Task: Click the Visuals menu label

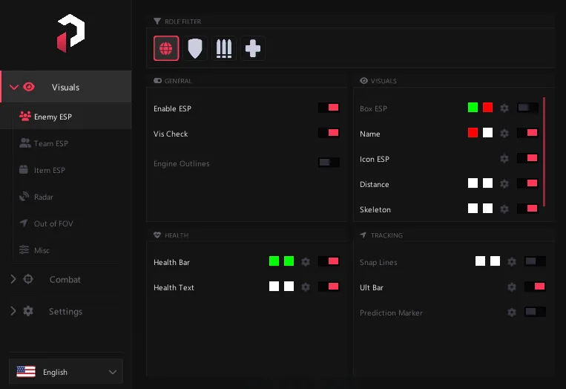Action: 65,87
